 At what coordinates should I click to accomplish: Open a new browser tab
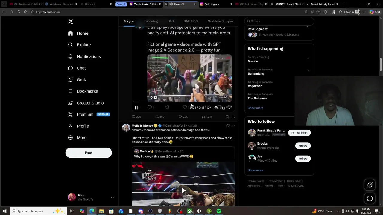click(x=344, y=4)
